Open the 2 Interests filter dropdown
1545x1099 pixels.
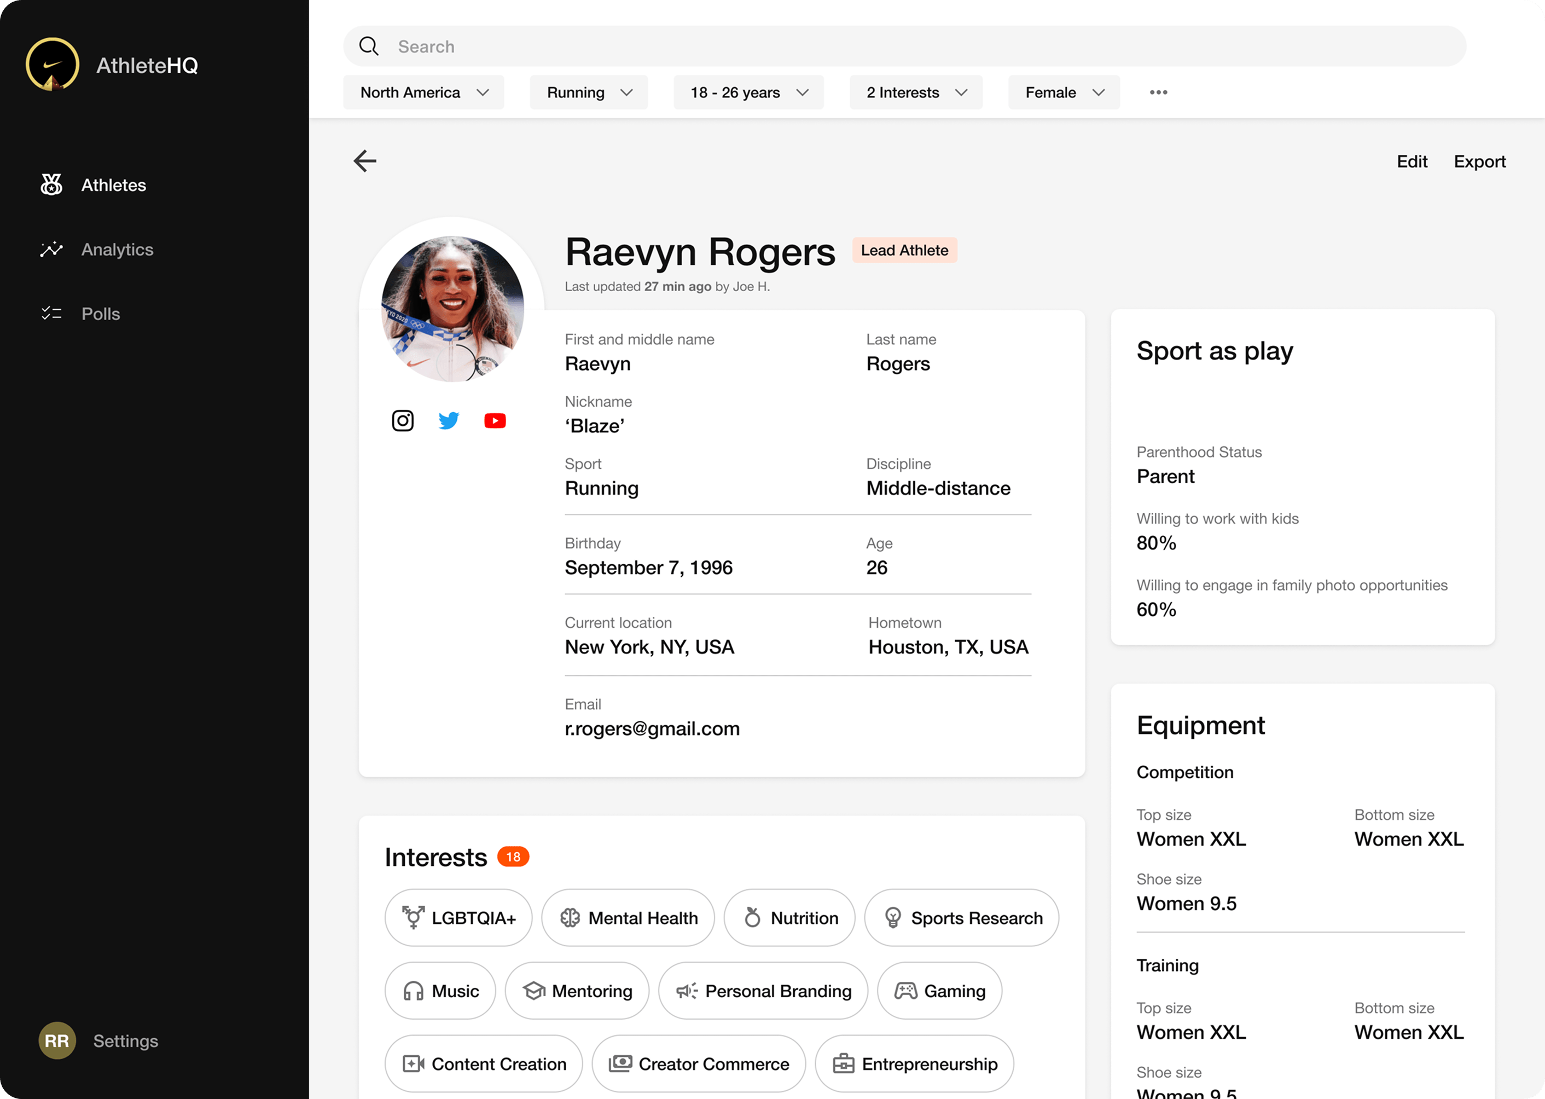point(916,92)
